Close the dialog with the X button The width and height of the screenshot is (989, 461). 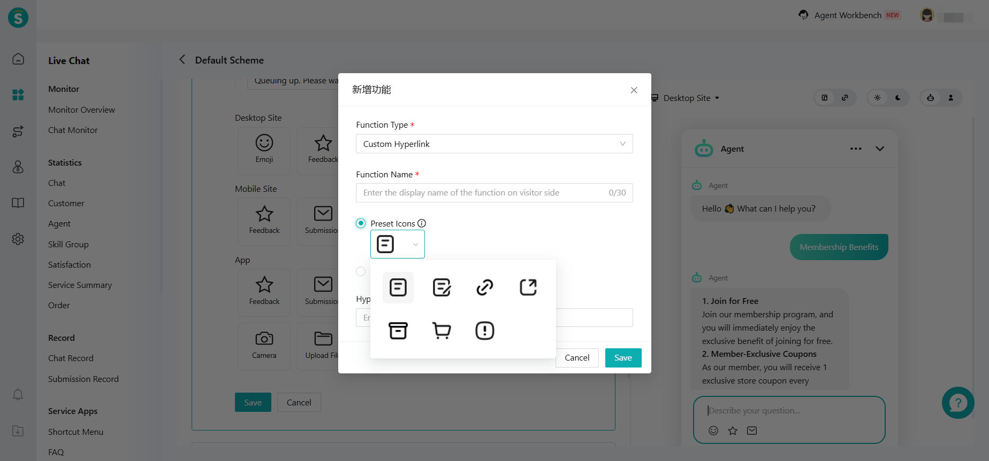click(634, 90)
